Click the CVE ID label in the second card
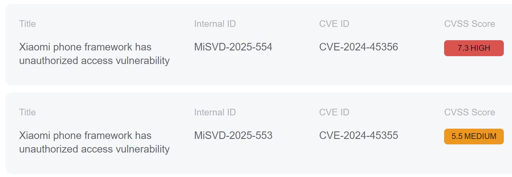The height and width of the screenshot is (177, 512). pyautogui.click(x=334, y=112)
